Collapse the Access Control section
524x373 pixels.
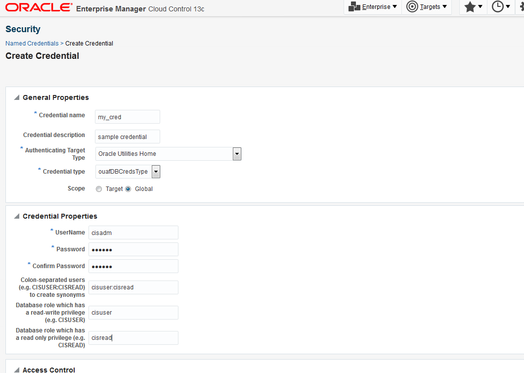[17, 370]
